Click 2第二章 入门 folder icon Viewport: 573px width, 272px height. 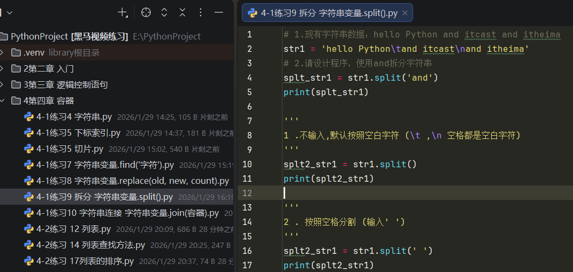16,68
